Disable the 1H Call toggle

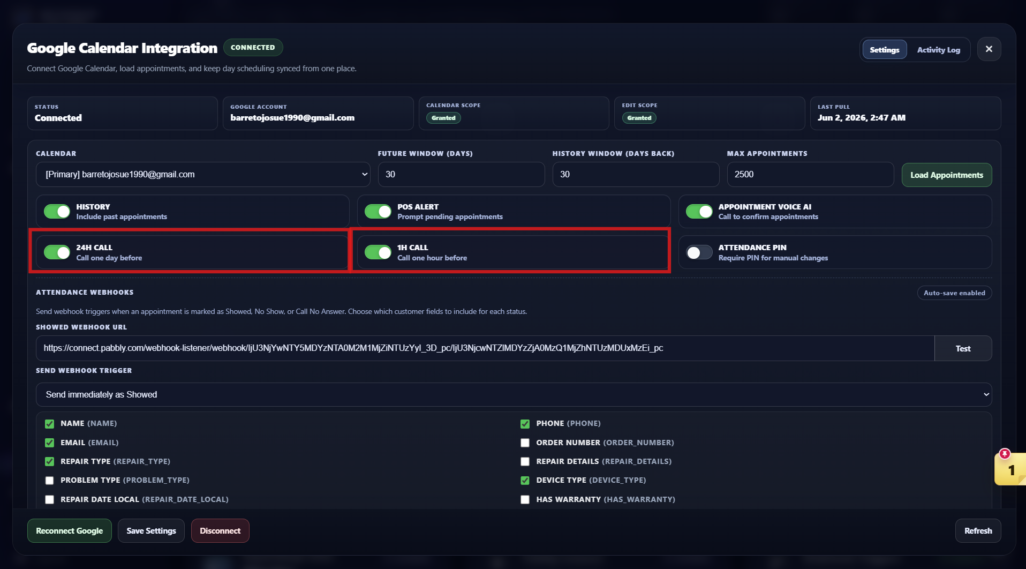click(378, 252)
